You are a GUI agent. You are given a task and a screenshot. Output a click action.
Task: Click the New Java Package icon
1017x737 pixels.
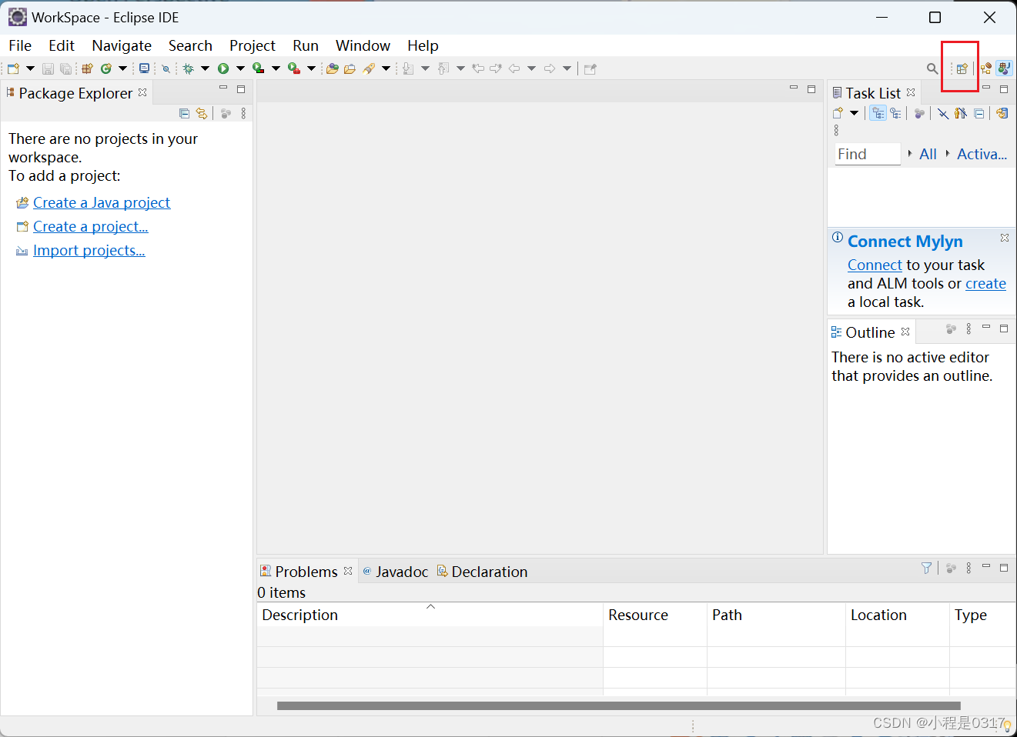87,68
